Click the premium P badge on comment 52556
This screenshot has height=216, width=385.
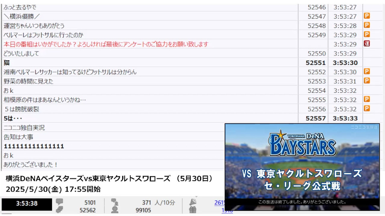[367, 108]
